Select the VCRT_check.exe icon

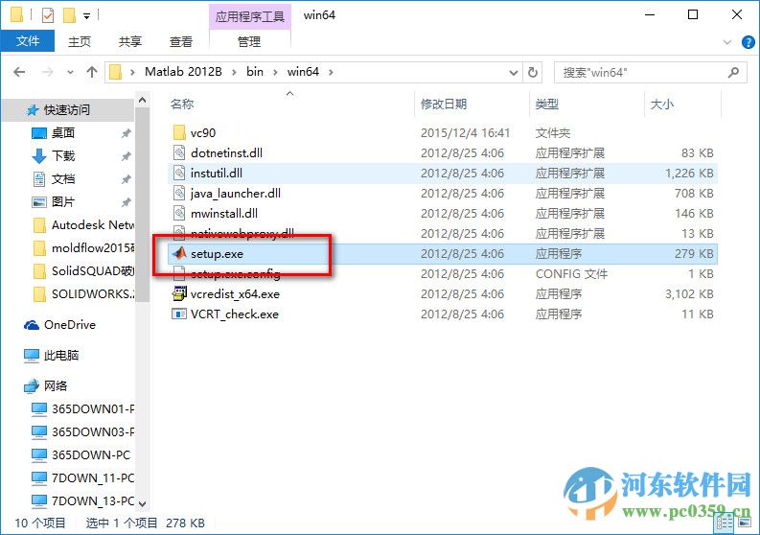(x=179, y=314)
